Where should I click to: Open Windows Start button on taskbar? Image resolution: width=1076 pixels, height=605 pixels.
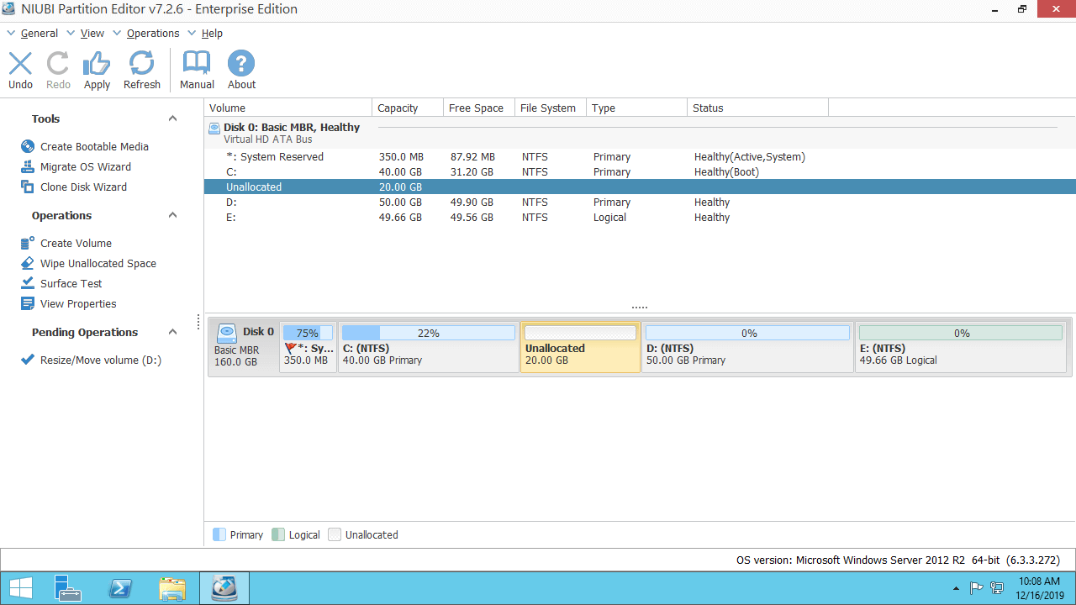tap(20, 587)
